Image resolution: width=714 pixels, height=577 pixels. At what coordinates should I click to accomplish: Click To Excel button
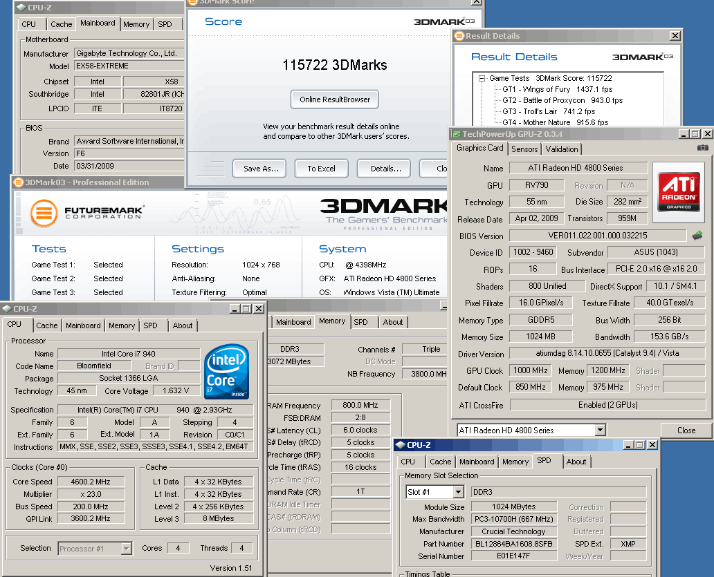(x=322, y=169)
